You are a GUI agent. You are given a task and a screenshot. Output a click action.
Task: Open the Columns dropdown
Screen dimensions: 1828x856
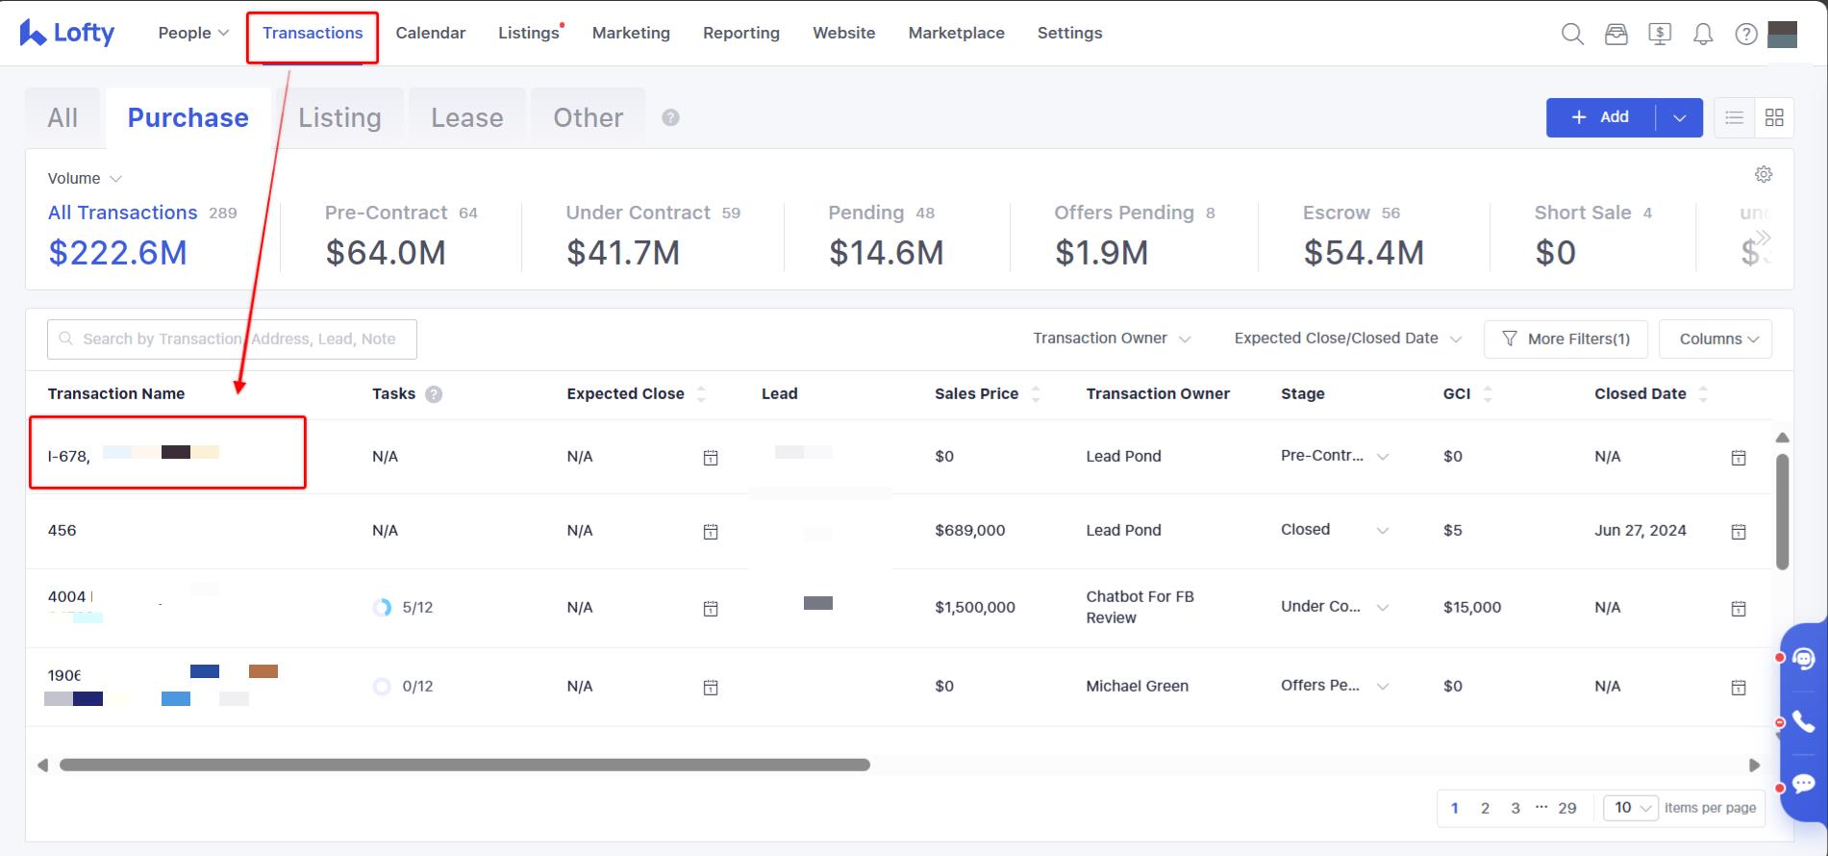(x=1715, y=339)
